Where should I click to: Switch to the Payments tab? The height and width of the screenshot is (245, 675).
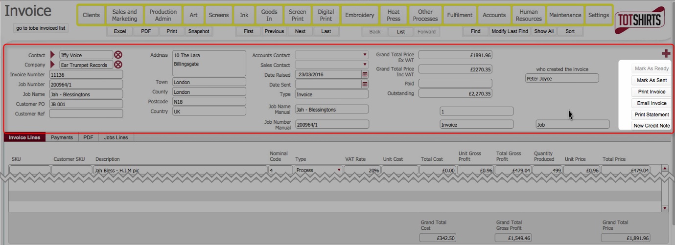click(62, 138)
